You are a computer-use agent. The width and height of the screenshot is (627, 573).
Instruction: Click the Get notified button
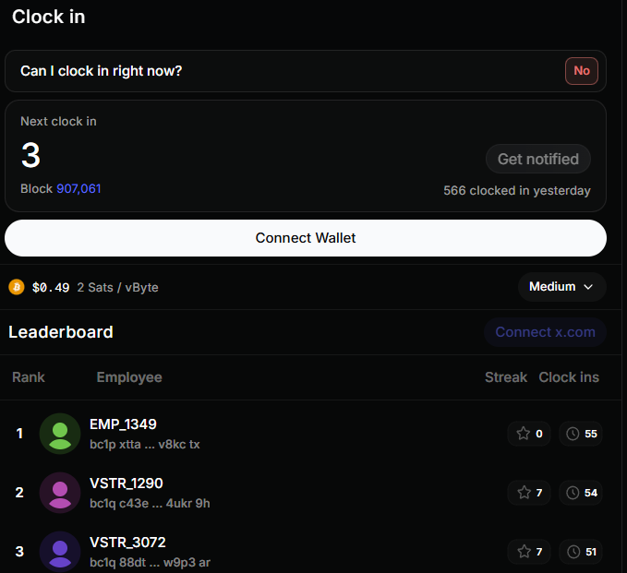(537, 159)
